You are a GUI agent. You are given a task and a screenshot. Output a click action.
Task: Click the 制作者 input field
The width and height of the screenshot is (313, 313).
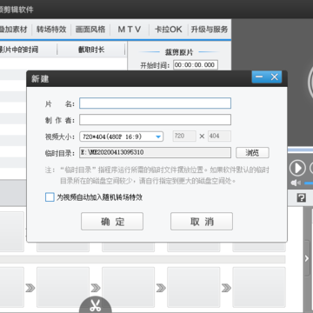156,120
